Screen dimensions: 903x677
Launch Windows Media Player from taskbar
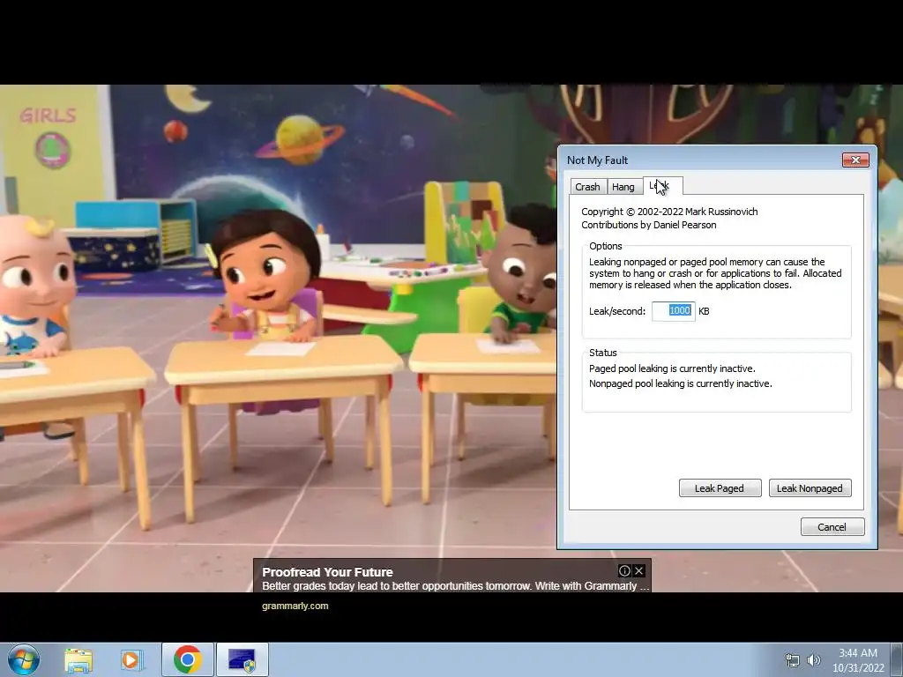pos(131,659)
